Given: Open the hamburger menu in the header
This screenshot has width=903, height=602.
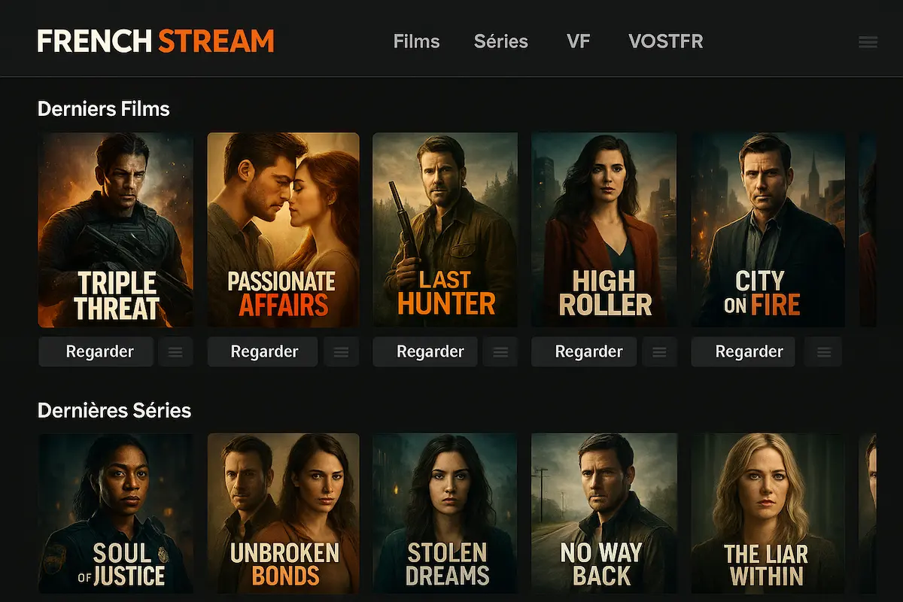Looking at the screenshot, I should pos(868,42).
